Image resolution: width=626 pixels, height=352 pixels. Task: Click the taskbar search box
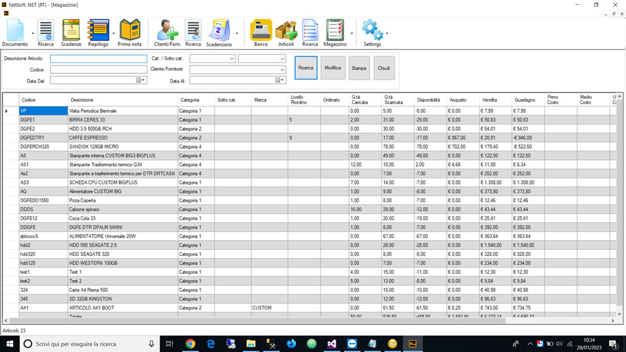point(90,343)
